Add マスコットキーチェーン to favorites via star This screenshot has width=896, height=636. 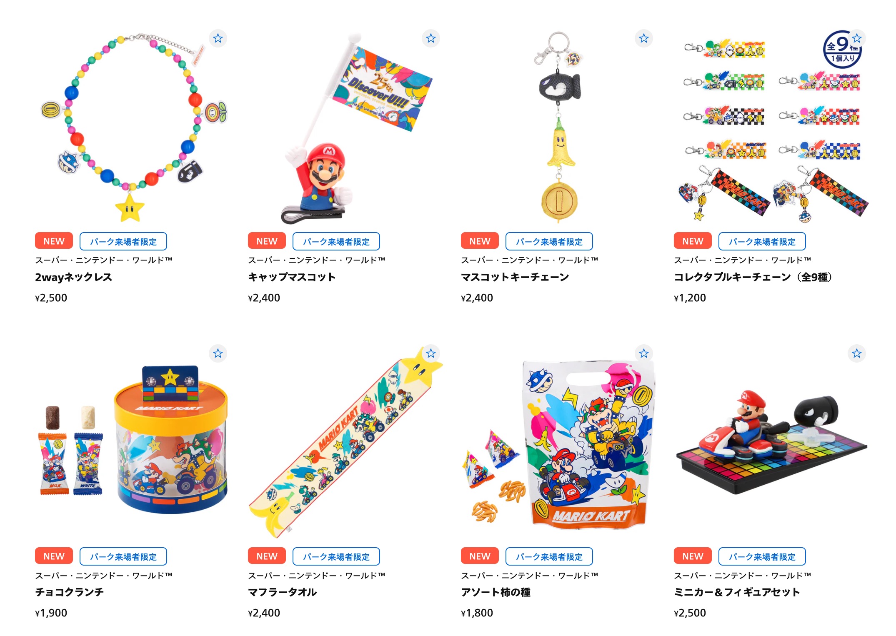pos(644,38)
